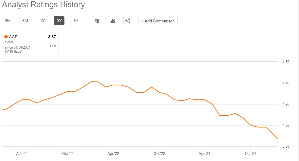Click the + Add Comparison button

[x=158, y=21]
